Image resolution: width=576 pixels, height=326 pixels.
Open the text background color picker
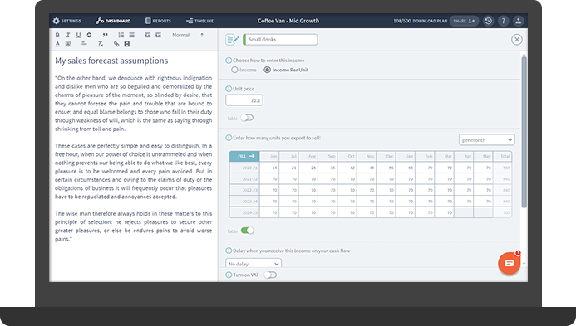pos(68,44)
